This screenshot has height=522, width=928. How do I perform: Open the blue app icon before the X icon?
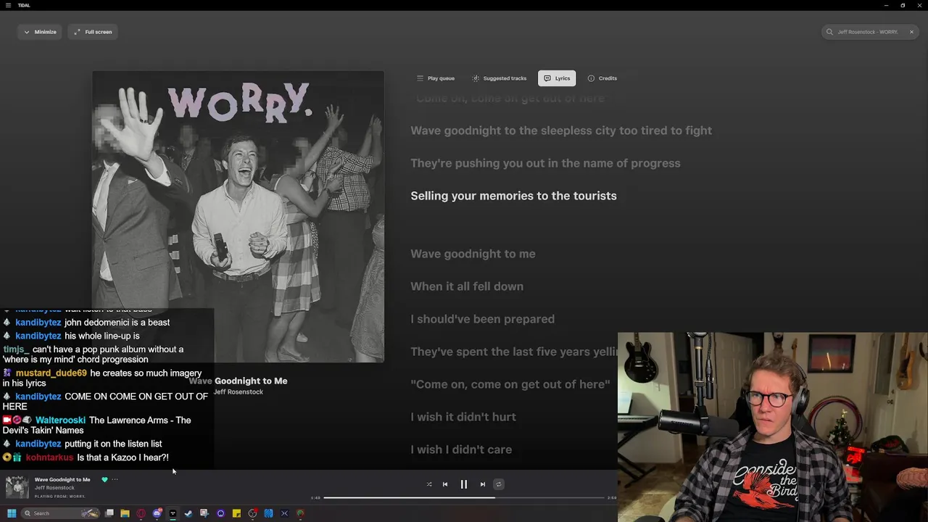click(x=268, y=513)
